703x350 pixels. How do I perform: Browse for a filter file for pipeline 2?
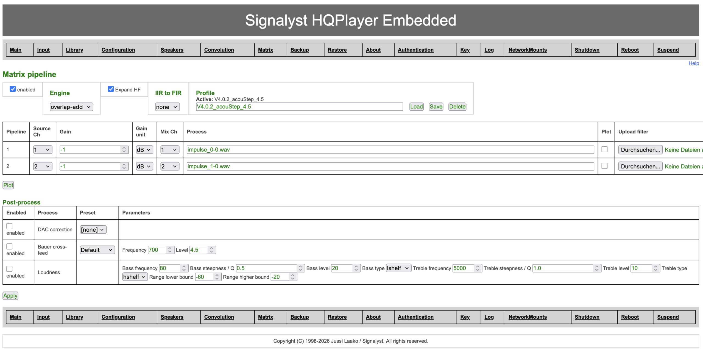point(640,166)
